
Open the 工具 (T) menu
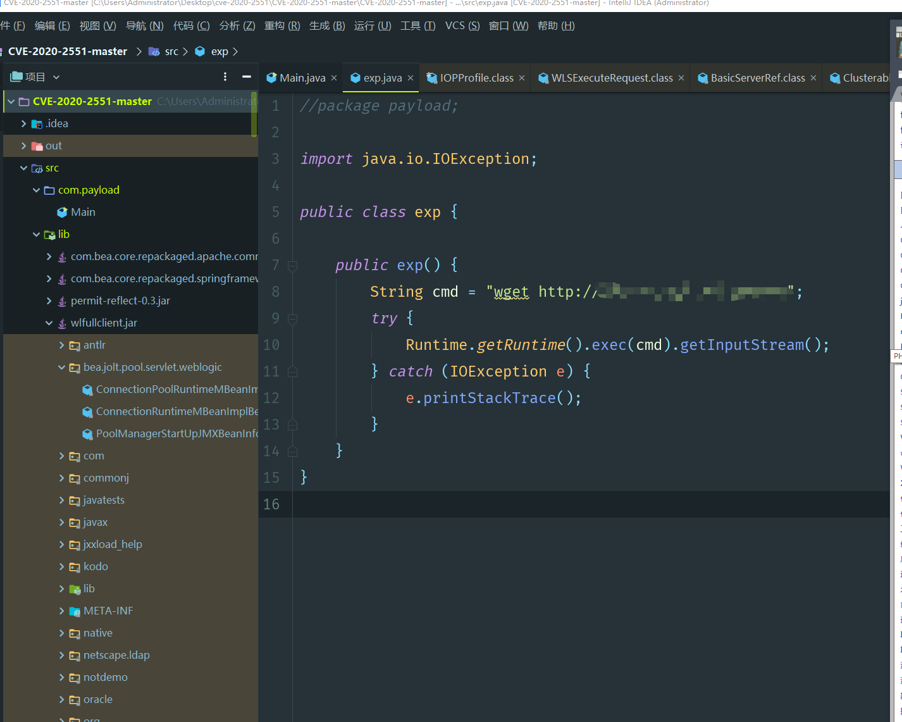[418, 25]
